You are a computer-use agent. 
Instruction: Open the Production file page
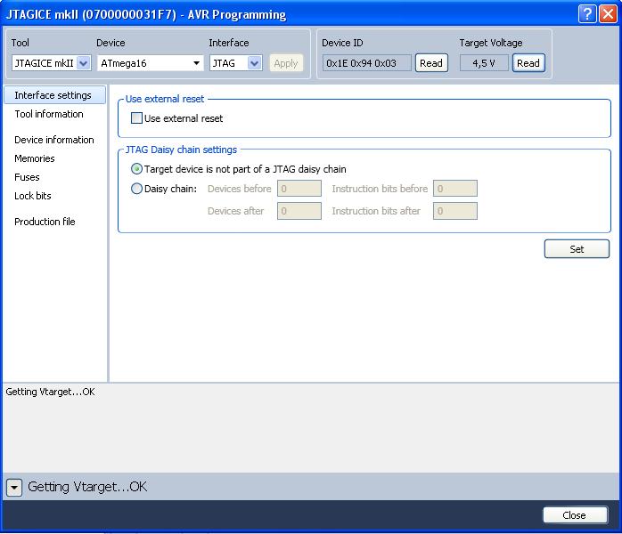tap(45, 222)
